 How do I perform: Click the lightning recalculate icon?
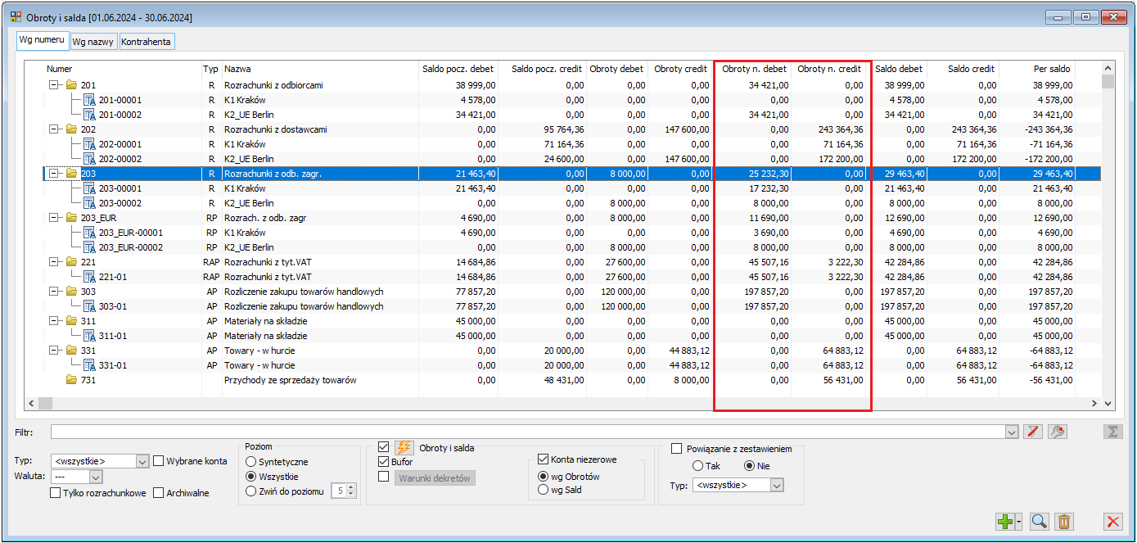pos(404,448)
